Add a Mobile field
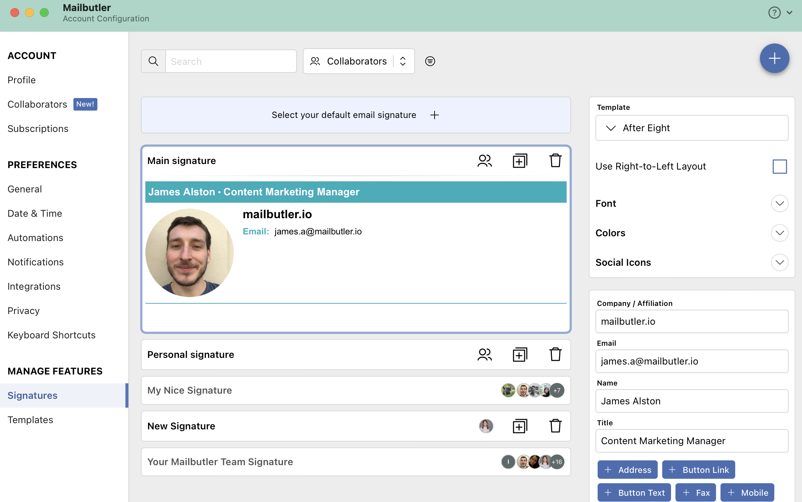 tap(747, 492)
